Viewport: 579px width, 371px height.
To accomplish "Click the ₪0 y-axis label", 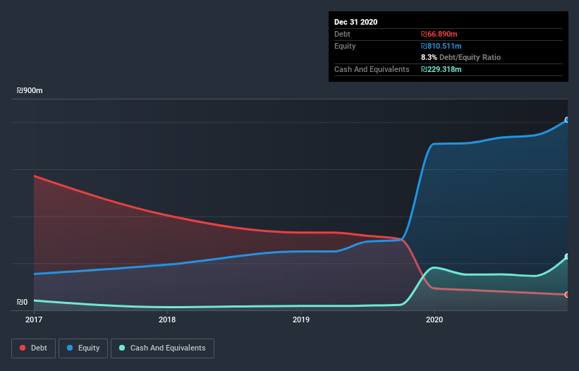I will click(22, 302).
